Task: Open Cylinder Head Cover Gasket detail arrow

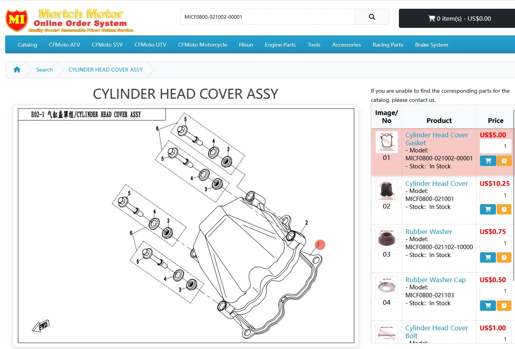Action: 504,161
